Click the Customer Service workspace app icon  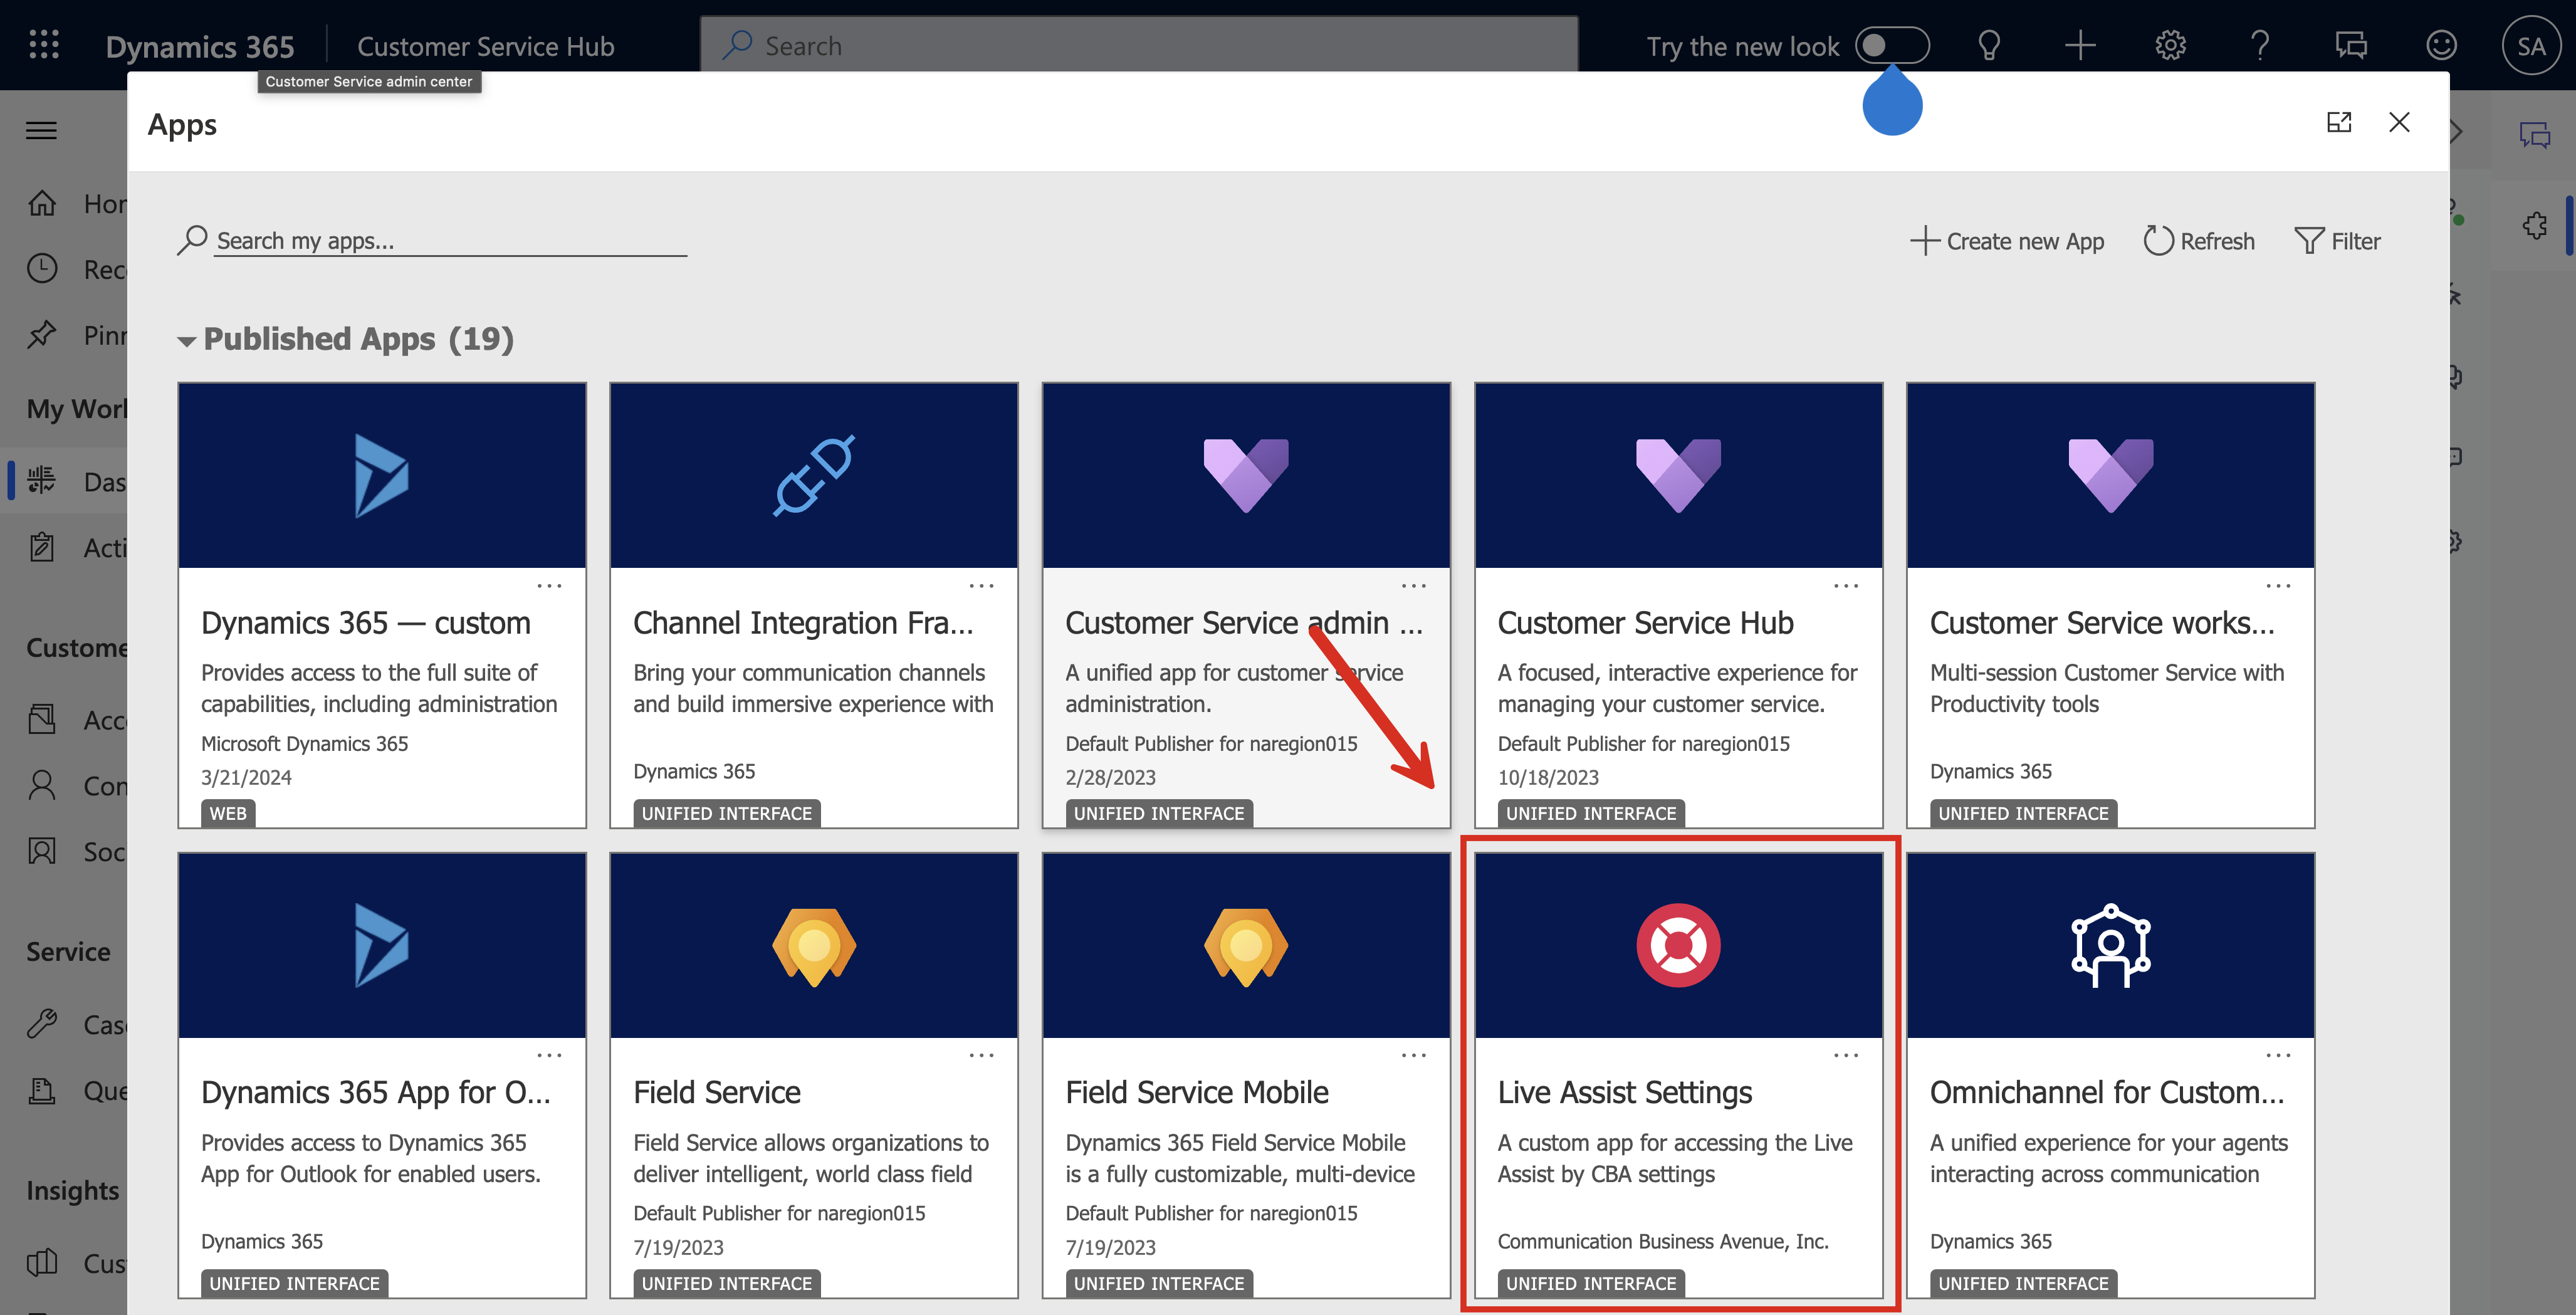click(2110, 475)
